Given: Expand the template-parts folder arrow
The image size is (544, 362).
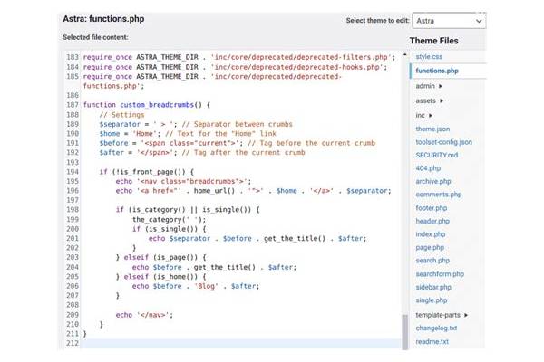Looking at the screenshot, I should [466, 315].
